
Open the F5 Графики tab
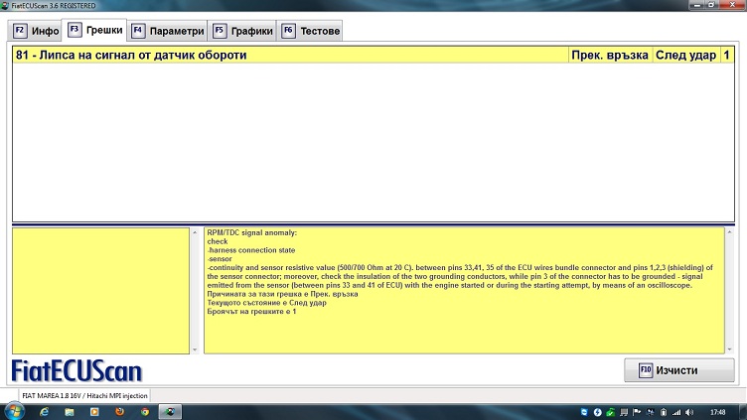click(x=244, y=31)
